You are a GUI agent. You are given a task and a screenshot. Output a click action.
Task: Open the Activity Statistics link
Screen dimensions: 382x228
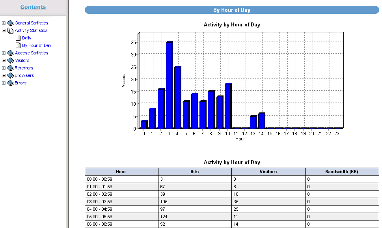pyautogui.click(x=31, y=30)
